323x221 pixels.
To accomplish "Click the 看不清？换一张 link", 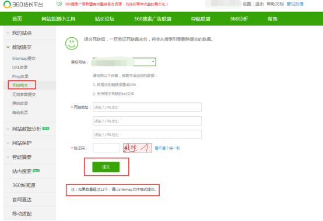I will [x=167, y=148].
